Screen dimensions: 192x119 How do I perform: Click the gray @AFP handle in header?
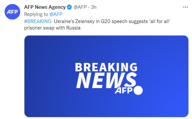point(80,7)
